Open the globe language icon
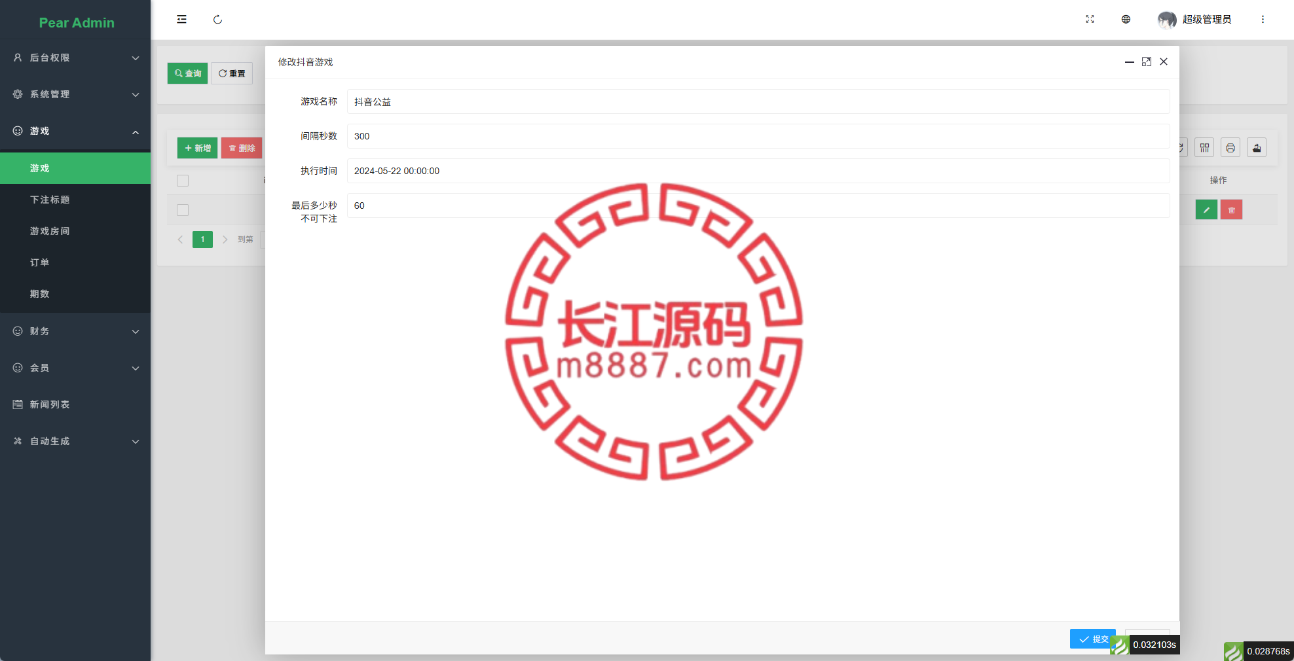The image size is (1294, 661). [x=1126, y=20]
